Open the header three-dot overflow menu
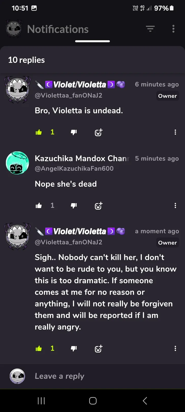This screenshot has width=185, height=412. (173, 29)
